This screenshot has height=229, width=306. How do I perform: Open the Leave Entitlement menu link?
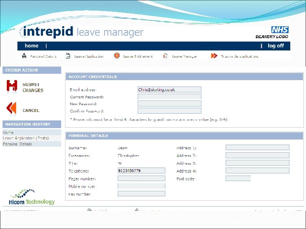click(138, 56)
